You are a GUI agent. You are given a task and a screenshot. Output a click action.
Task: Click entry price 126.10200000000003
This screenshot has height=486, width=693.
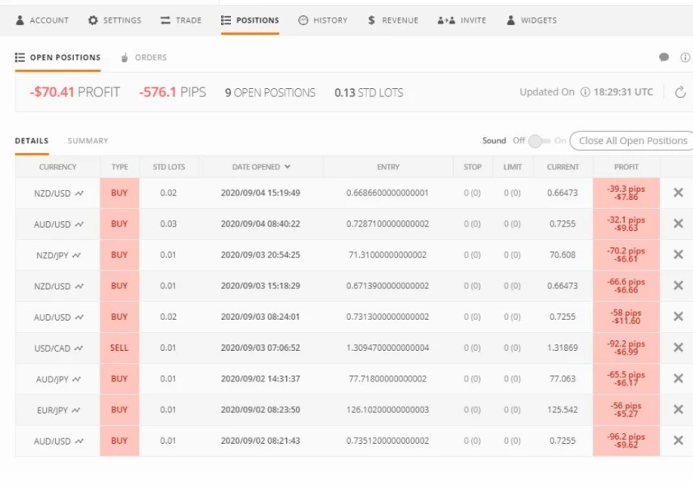pyautogui.click(x=387, y=410)
